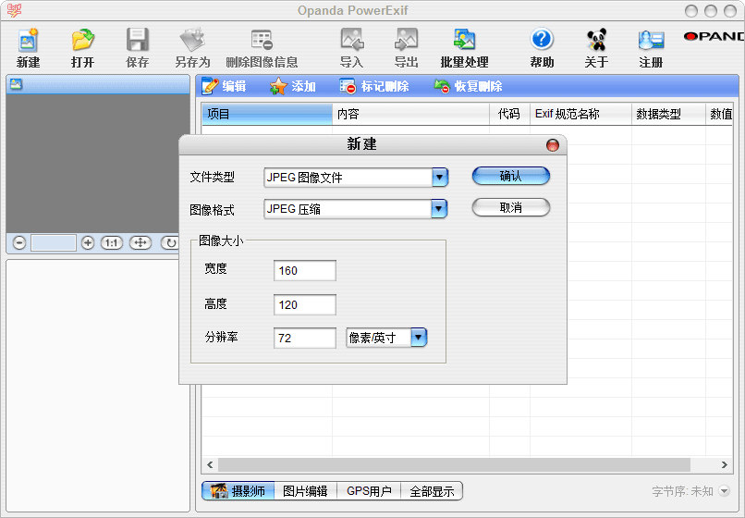
Task: Click 恢复删除 in the blue bar
Action: (x=468, y=86)
